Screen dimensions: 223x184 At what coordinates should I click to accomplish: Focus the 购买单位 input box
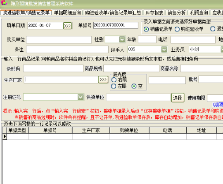pos(59,40)
